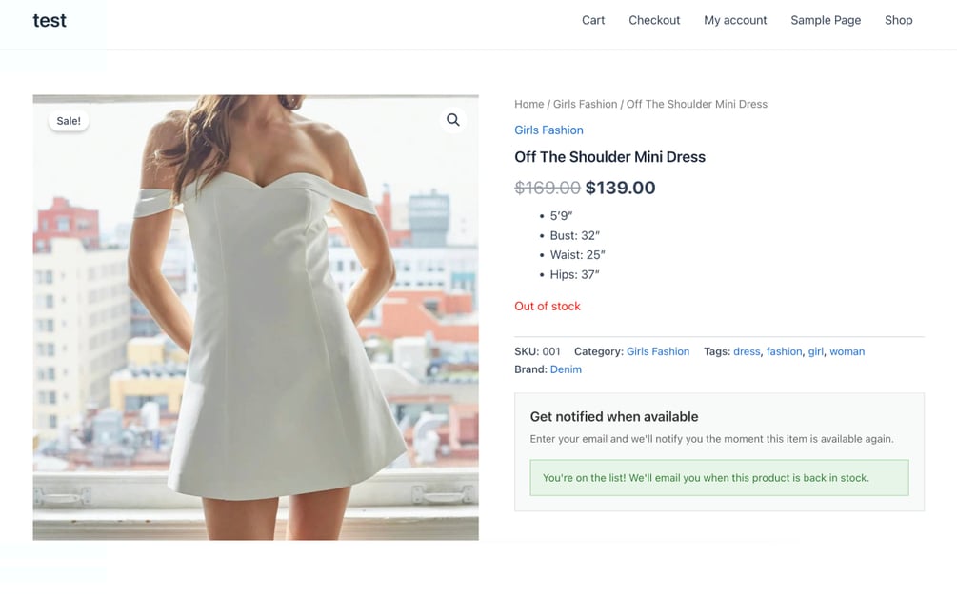The width and height of the screenshot is (957, 598).
Task: Click the blue Girls Fashion link above title
Action: [x=548, y=130]
